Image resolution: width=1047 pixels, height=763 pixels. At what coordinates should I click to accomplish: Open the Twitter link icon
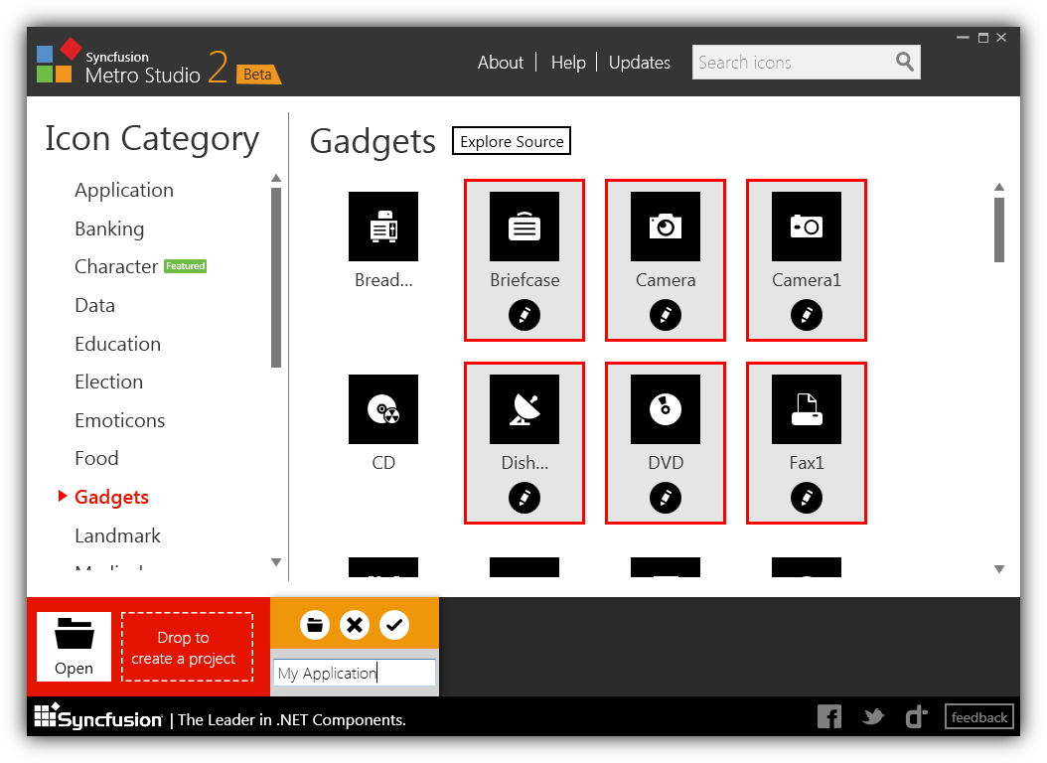click(873, 717)
